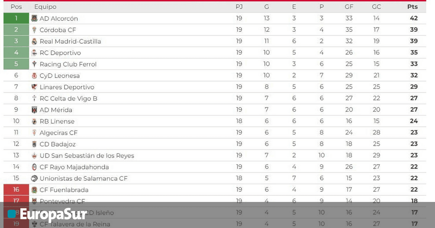This screenshot has height=228, width=435.
Task: Click the CD Badajoz row name
Action: [58, 144]
